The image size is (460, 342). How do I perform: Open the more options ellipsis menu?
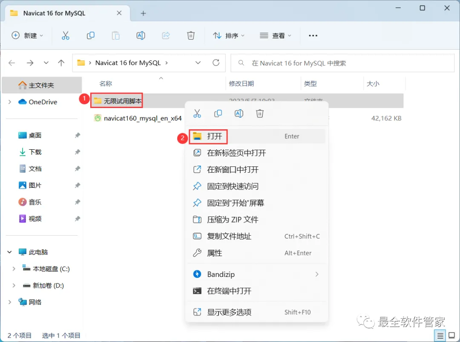(313, 35)
